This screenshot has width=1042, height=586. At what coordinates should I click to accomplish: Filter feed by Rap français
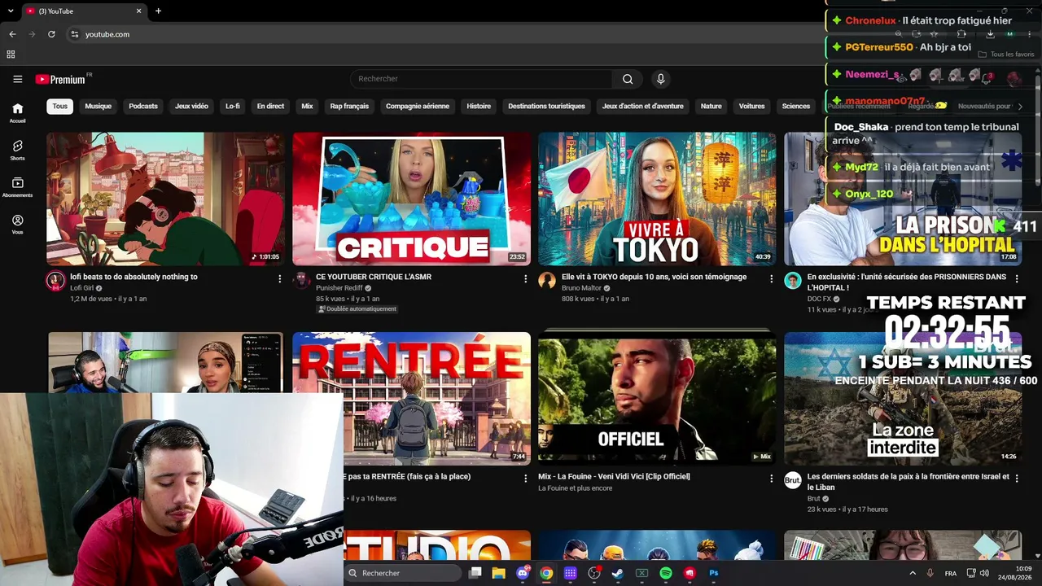pos(349,106)
